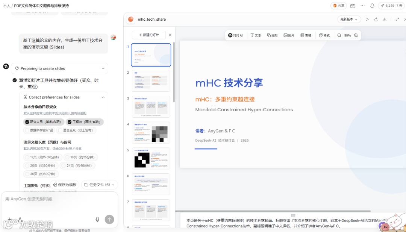This screenshot has height=232, width=406.
Task: Focus the AnyGen chat input field
Action: click(x=59, y=199)
